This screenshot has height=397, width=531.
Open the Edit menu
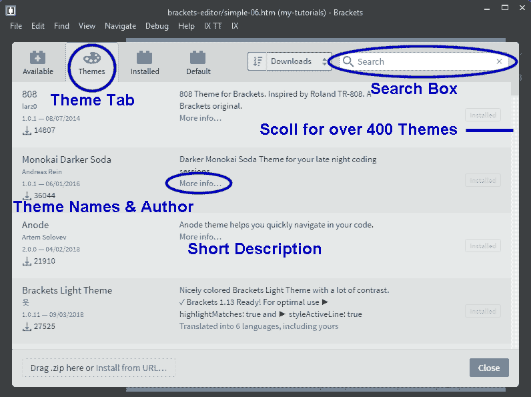tap(38, 26)
